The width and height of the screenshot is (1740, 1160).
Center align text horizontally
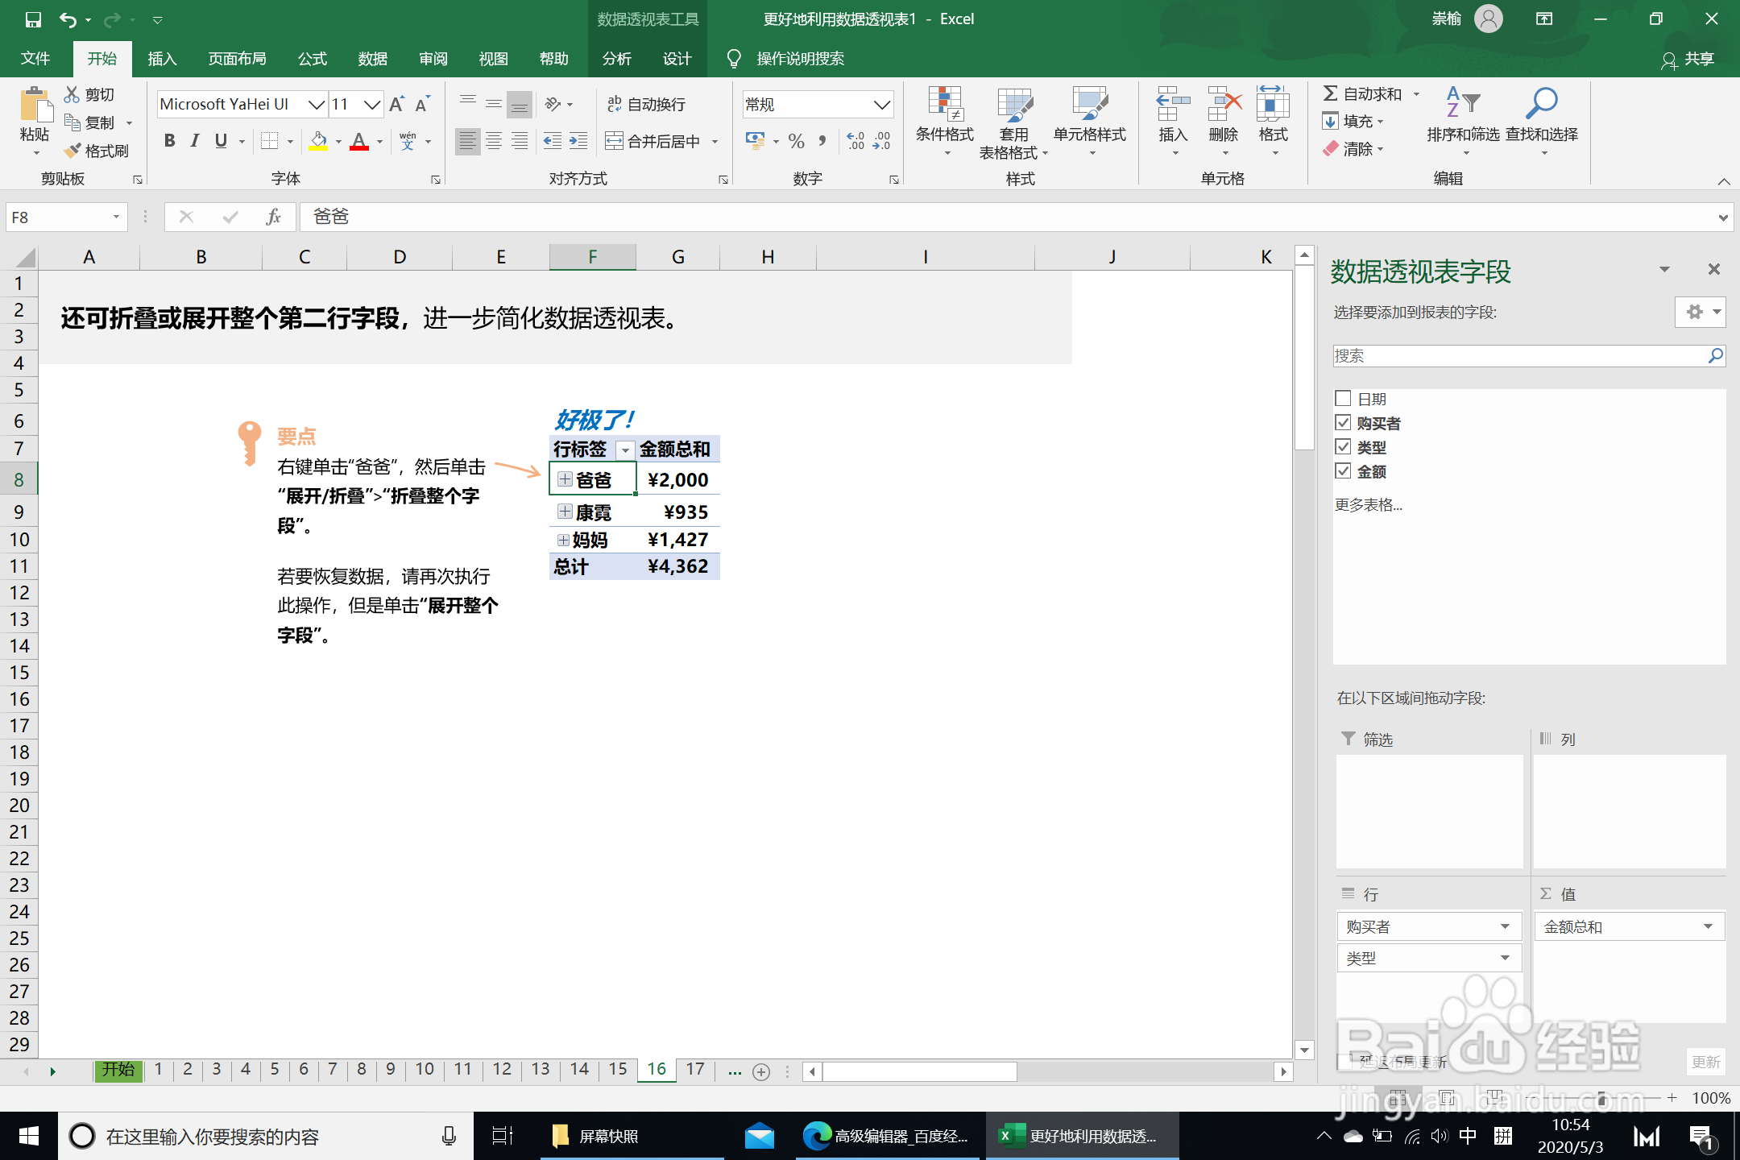pos(494,141)
